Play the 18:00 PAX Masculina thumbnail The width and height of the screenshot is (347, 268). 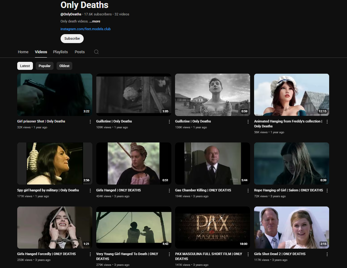[x=213, y=227]
